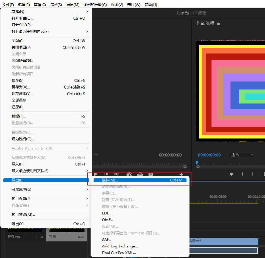Click the Step Forward one frame icon
This screenshot has width=265, height=258.
(106, 174)
